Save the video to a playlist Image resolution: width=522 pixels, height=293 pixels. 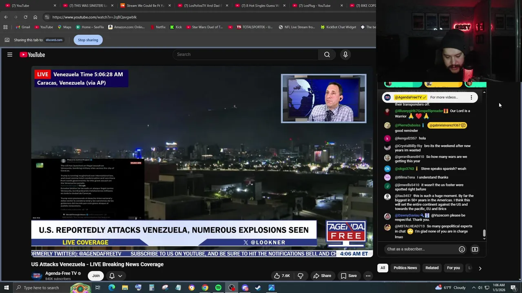[x=349, y=276]
